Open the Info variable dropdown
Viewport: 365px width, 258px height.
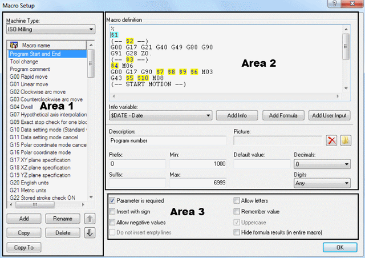(x=160, y=115)
